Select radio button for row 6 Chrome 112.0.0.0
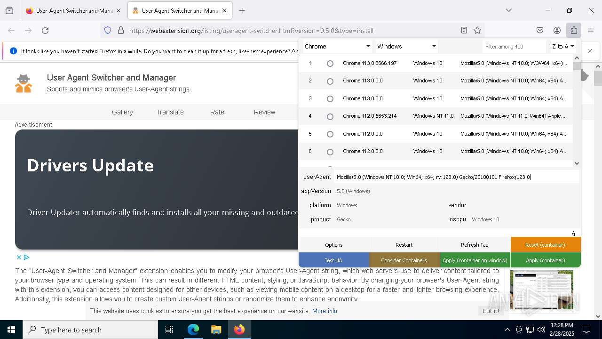The width and height of the screenshot is (602, 339). (330, 152)
